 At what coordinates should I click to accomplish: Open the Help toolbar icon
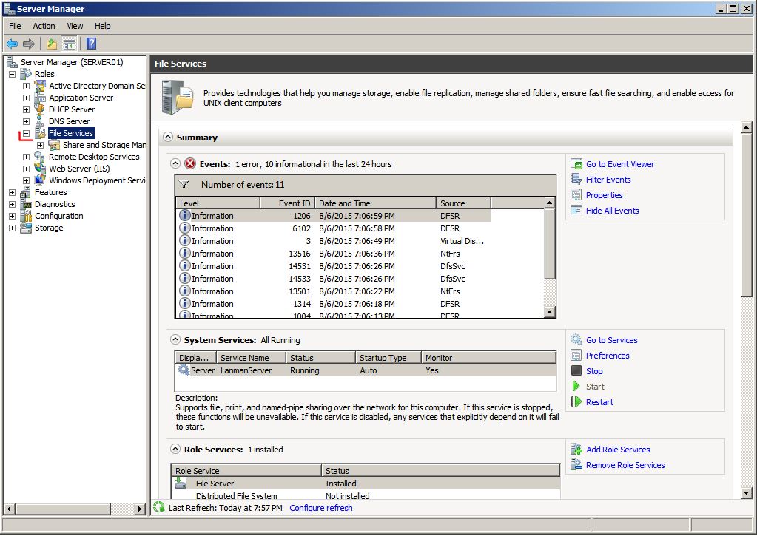coord(91,44)
